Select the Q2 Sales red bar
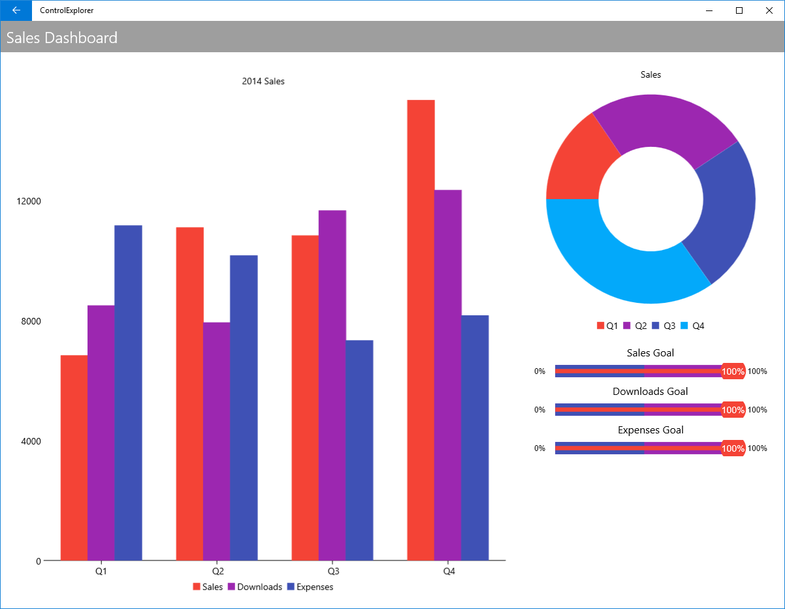785x609 pixels. click(189, 394)
